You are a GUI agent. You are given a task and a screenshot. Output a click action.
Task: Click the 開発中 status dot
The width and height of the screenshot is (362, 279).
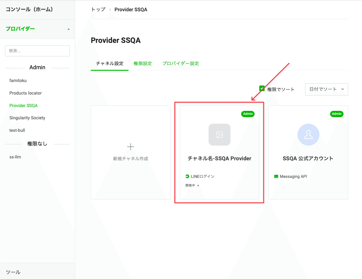(198, 185)
